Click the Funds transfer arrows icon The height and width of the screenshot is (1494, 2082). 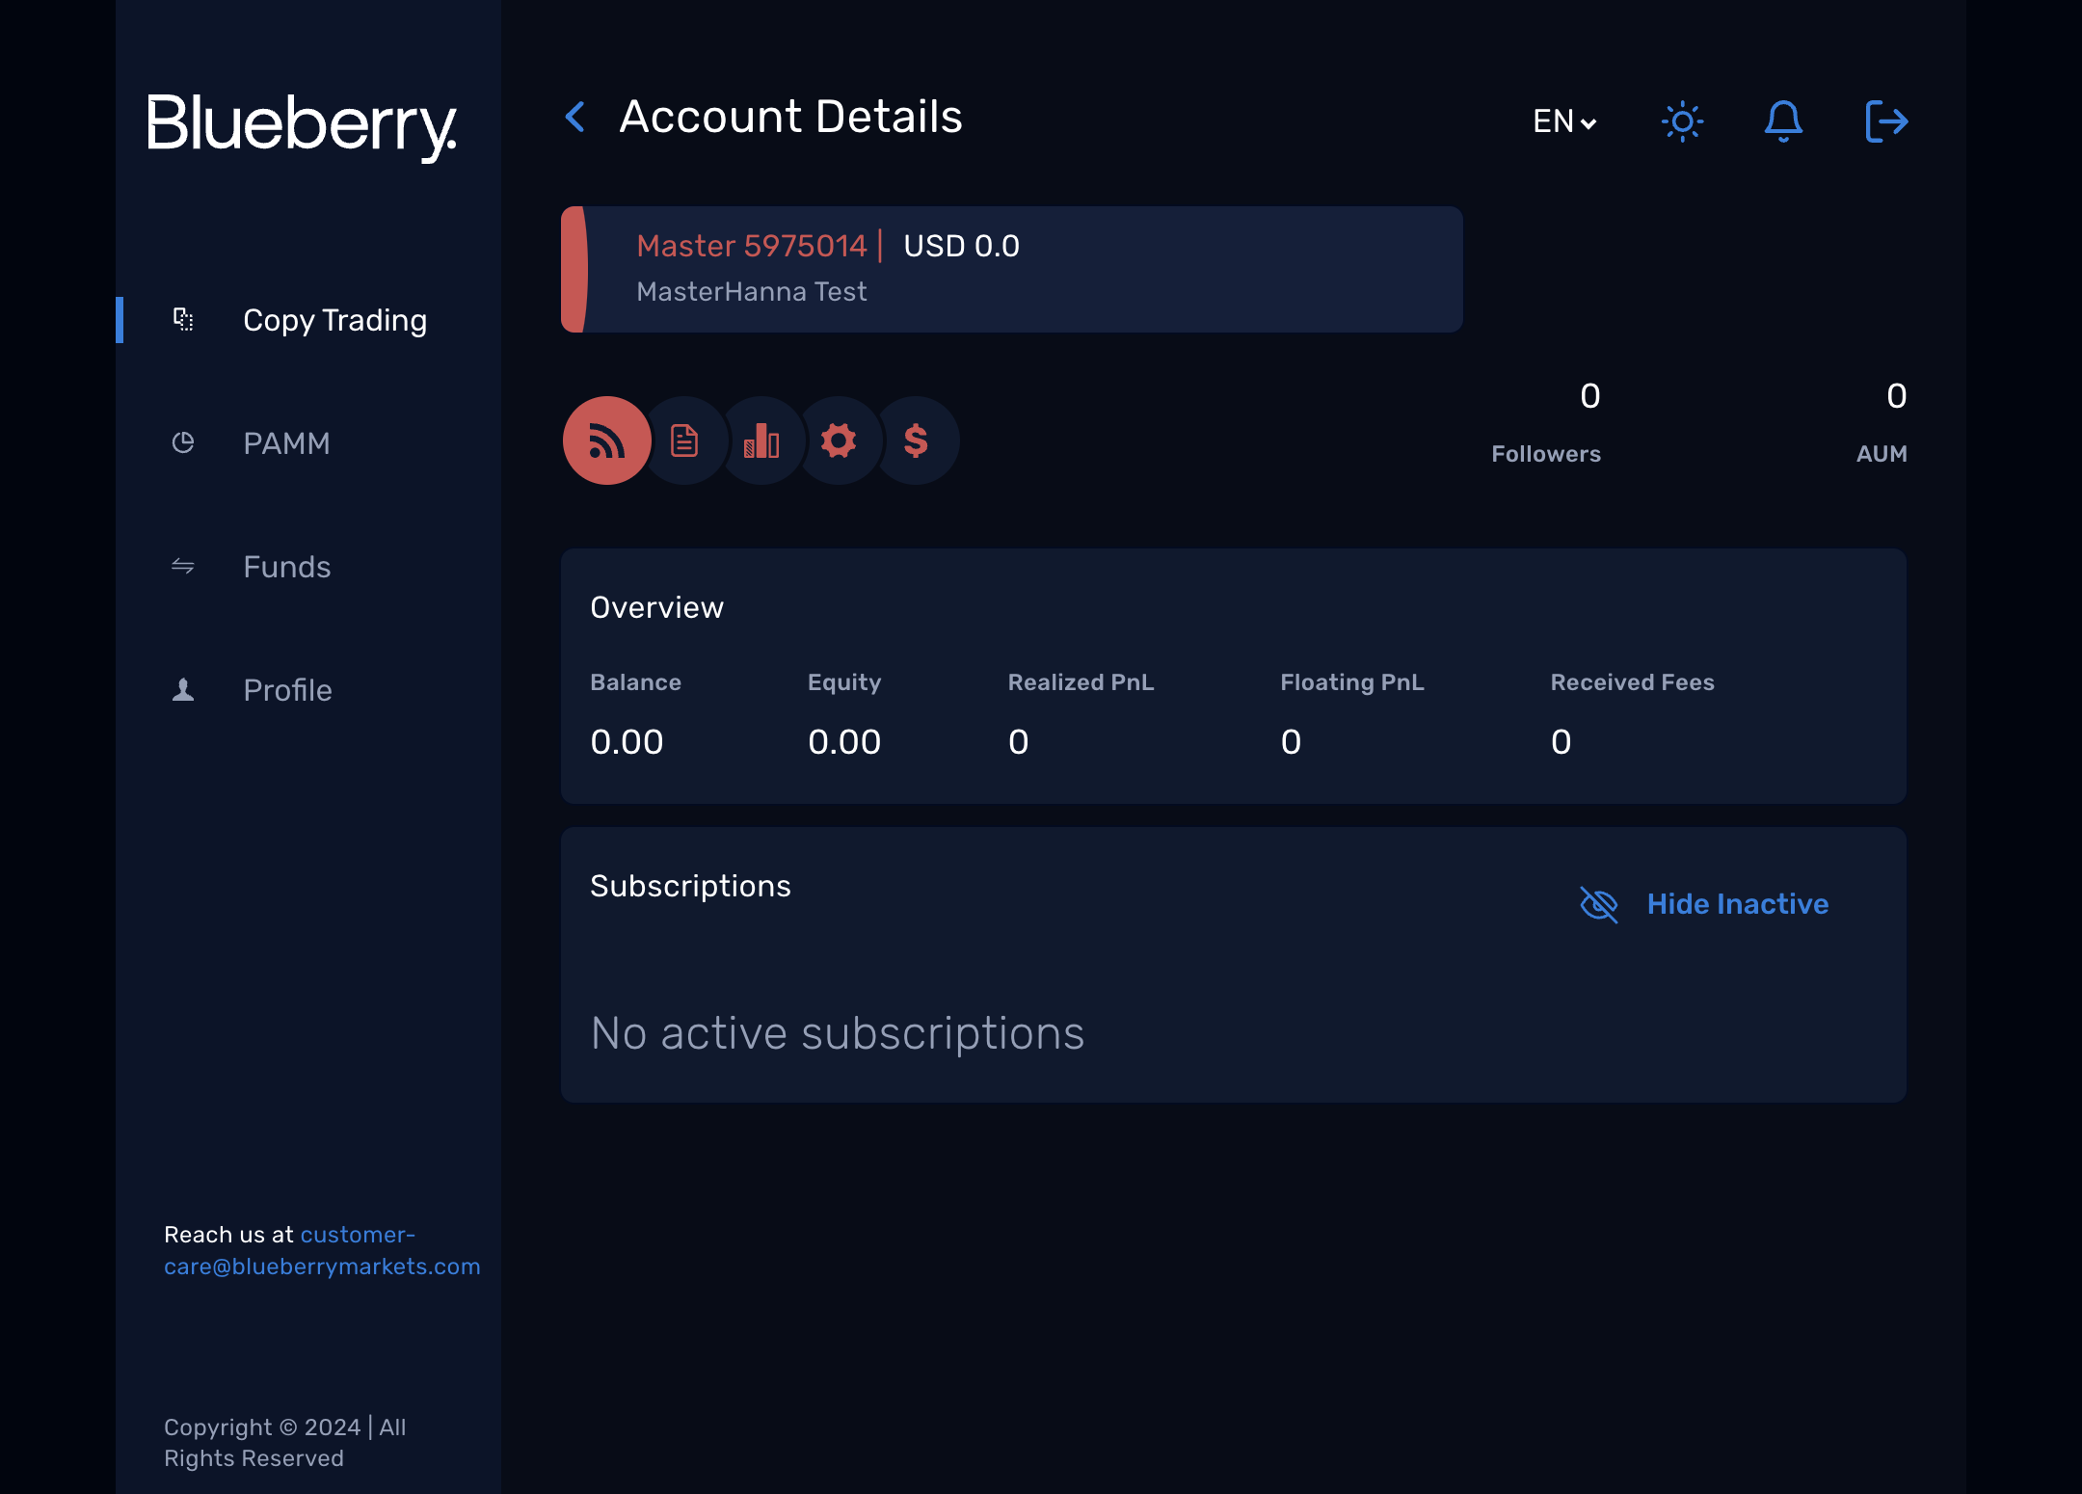click(x=183, y=566)
